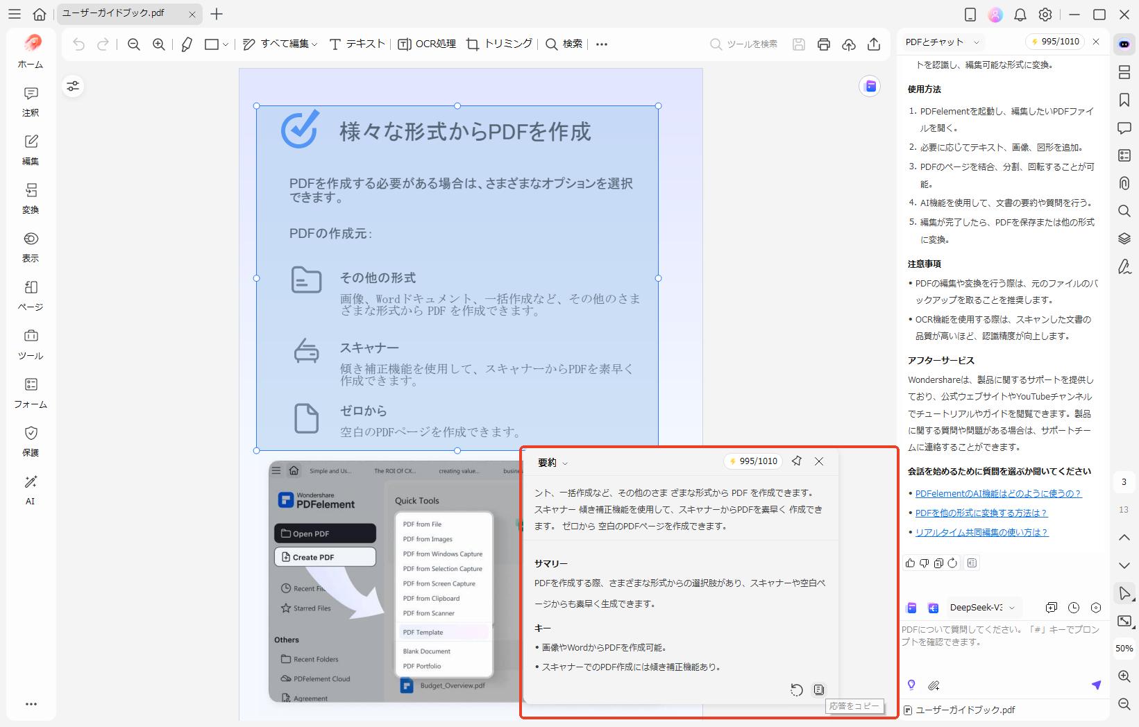Give a thumbs up to the AI response

[910, 563]
